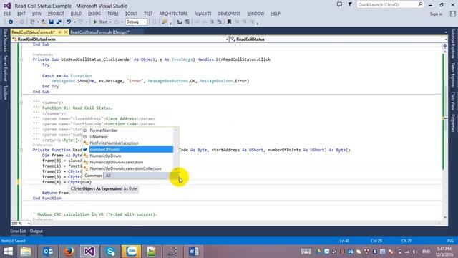Close the ReadCoilStatusForm.vb code tab

click(x=66, y=32)
